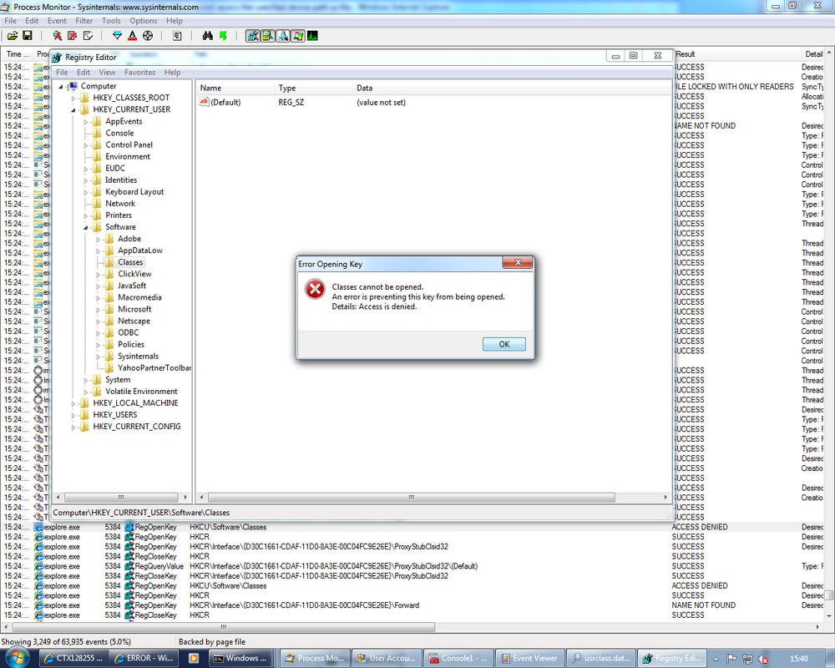Viewport: 835px width, 668px height.
Task: Toggle Show Network Activity icon
Action: pos(283,36)
